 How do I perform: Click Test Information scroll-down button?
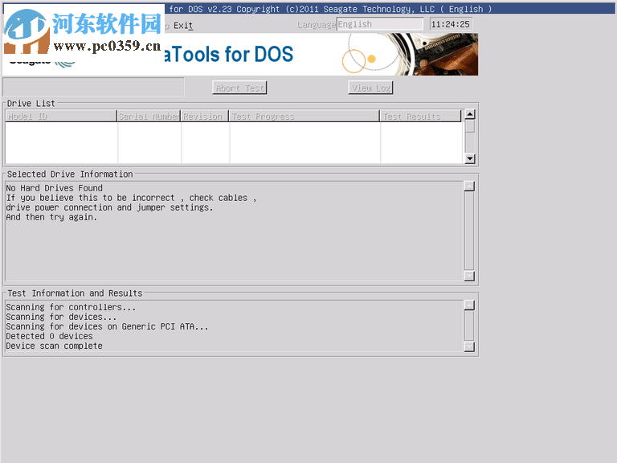(469, 346)
